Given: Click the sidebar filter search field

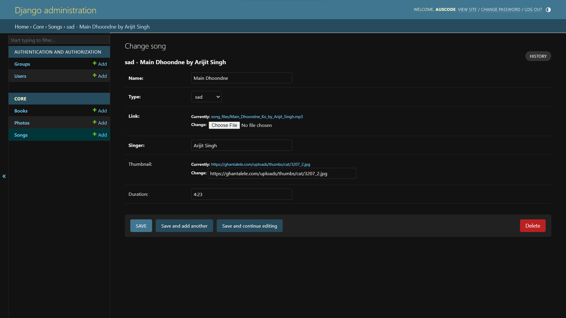Looking at the screenshot, I should 59,40.
